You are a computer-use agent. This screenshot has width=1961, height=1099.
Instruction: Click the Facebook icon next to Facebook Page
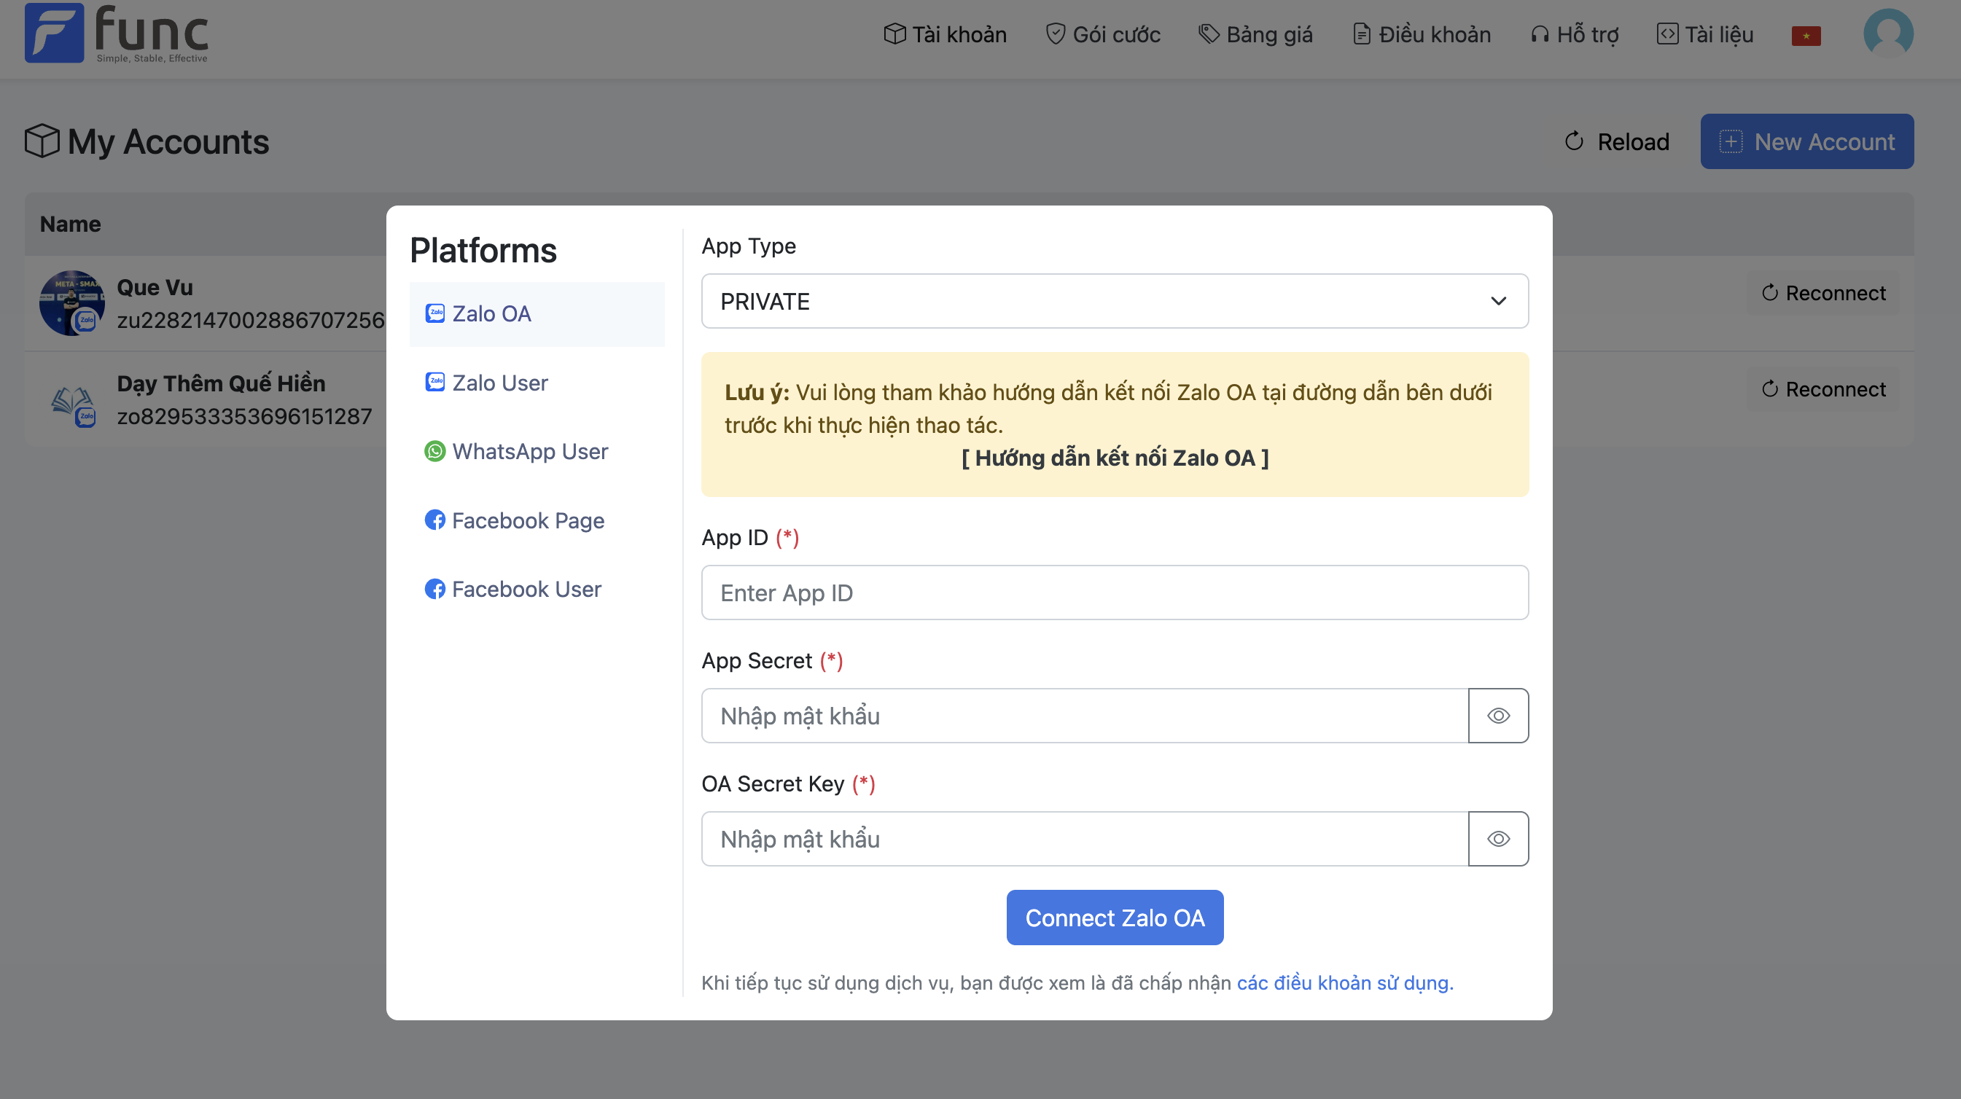click(x=434, y=520)
